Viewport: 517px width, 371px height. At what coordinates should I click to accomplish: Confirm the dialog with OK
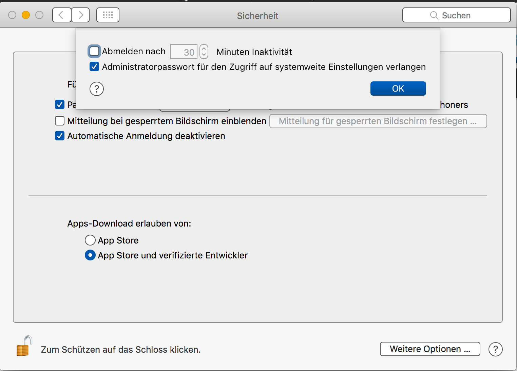tap(398, 89)
